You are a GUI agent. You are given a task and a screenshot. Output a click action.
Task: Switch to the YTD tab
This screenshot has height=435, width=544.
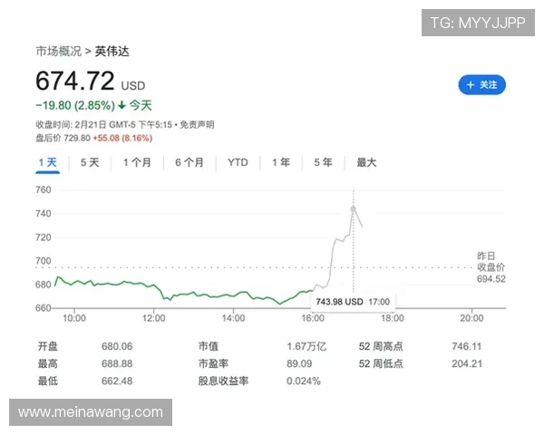[238, 162]
